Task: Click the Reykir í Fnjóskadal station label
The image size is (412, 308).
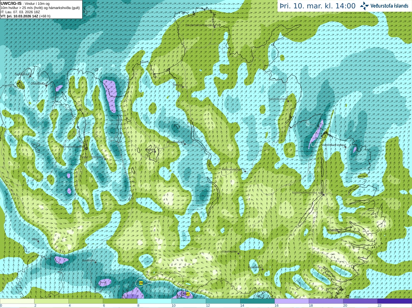Action: click(92, 157)
